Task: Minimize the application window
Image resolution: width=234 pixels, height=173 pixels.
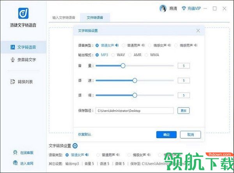Action: 206,9
